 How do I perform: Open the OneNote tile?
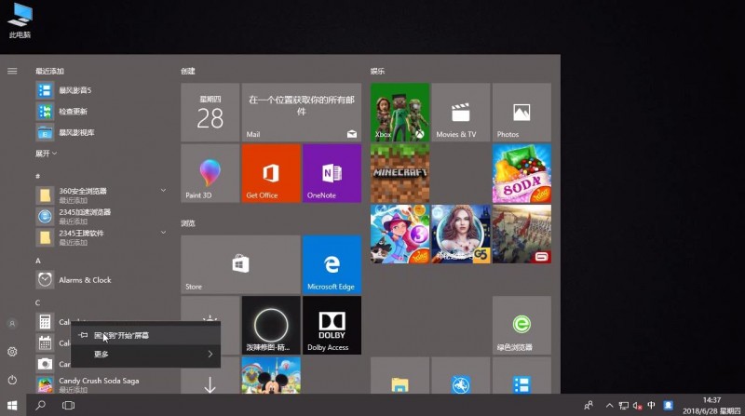click(332, 173)
